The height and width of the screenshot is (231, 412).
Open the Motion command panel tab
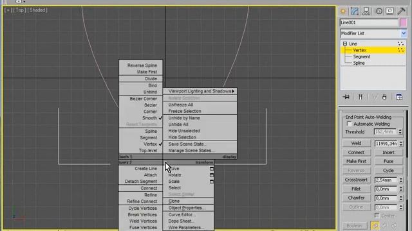[x=379, y=11]
